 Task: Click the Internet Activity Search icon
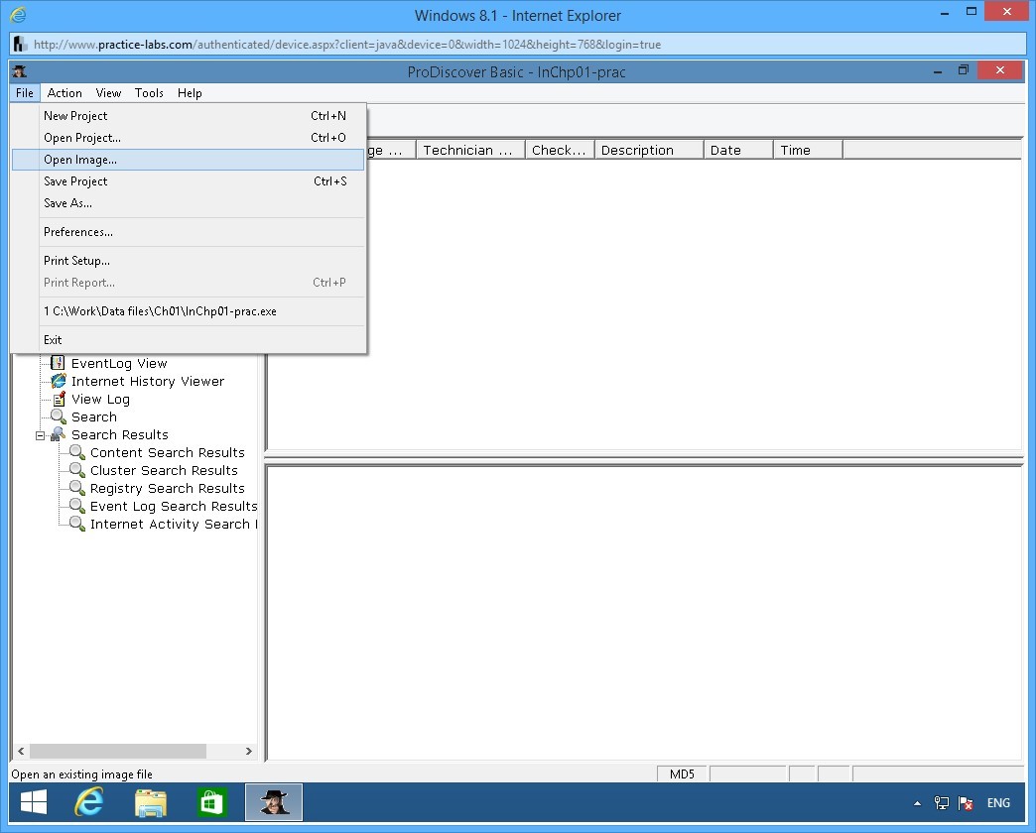(x=77, y=524)
